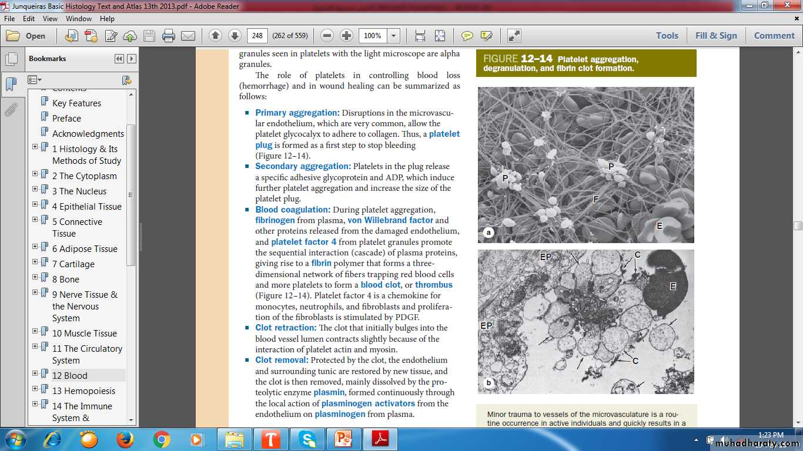Expand the 3 The Nucleus bookmark

click(35, 189)
